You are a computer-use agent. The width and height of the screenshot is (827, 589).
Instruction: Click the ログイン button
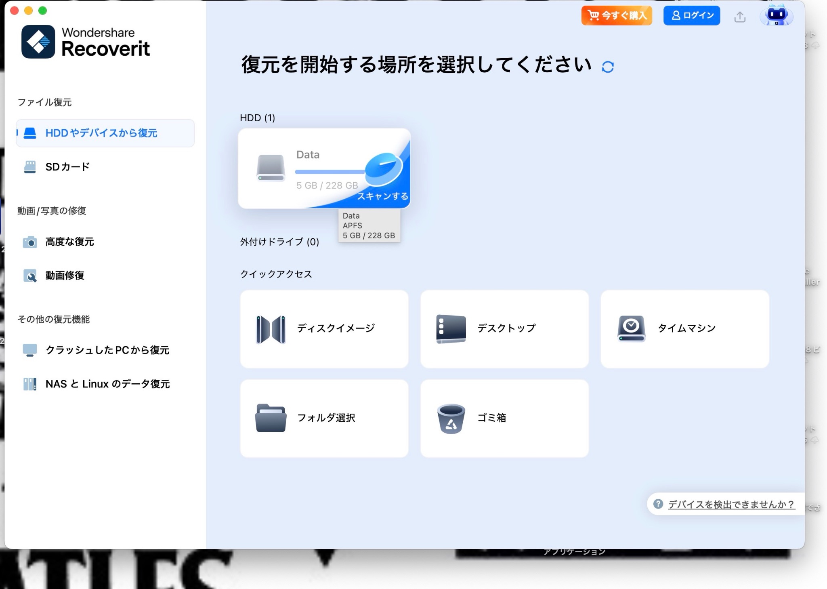692,16
